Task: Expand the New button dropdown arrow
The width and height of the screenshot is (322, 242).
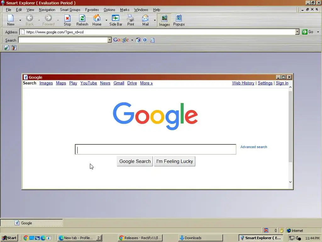Action: point(20,20)
